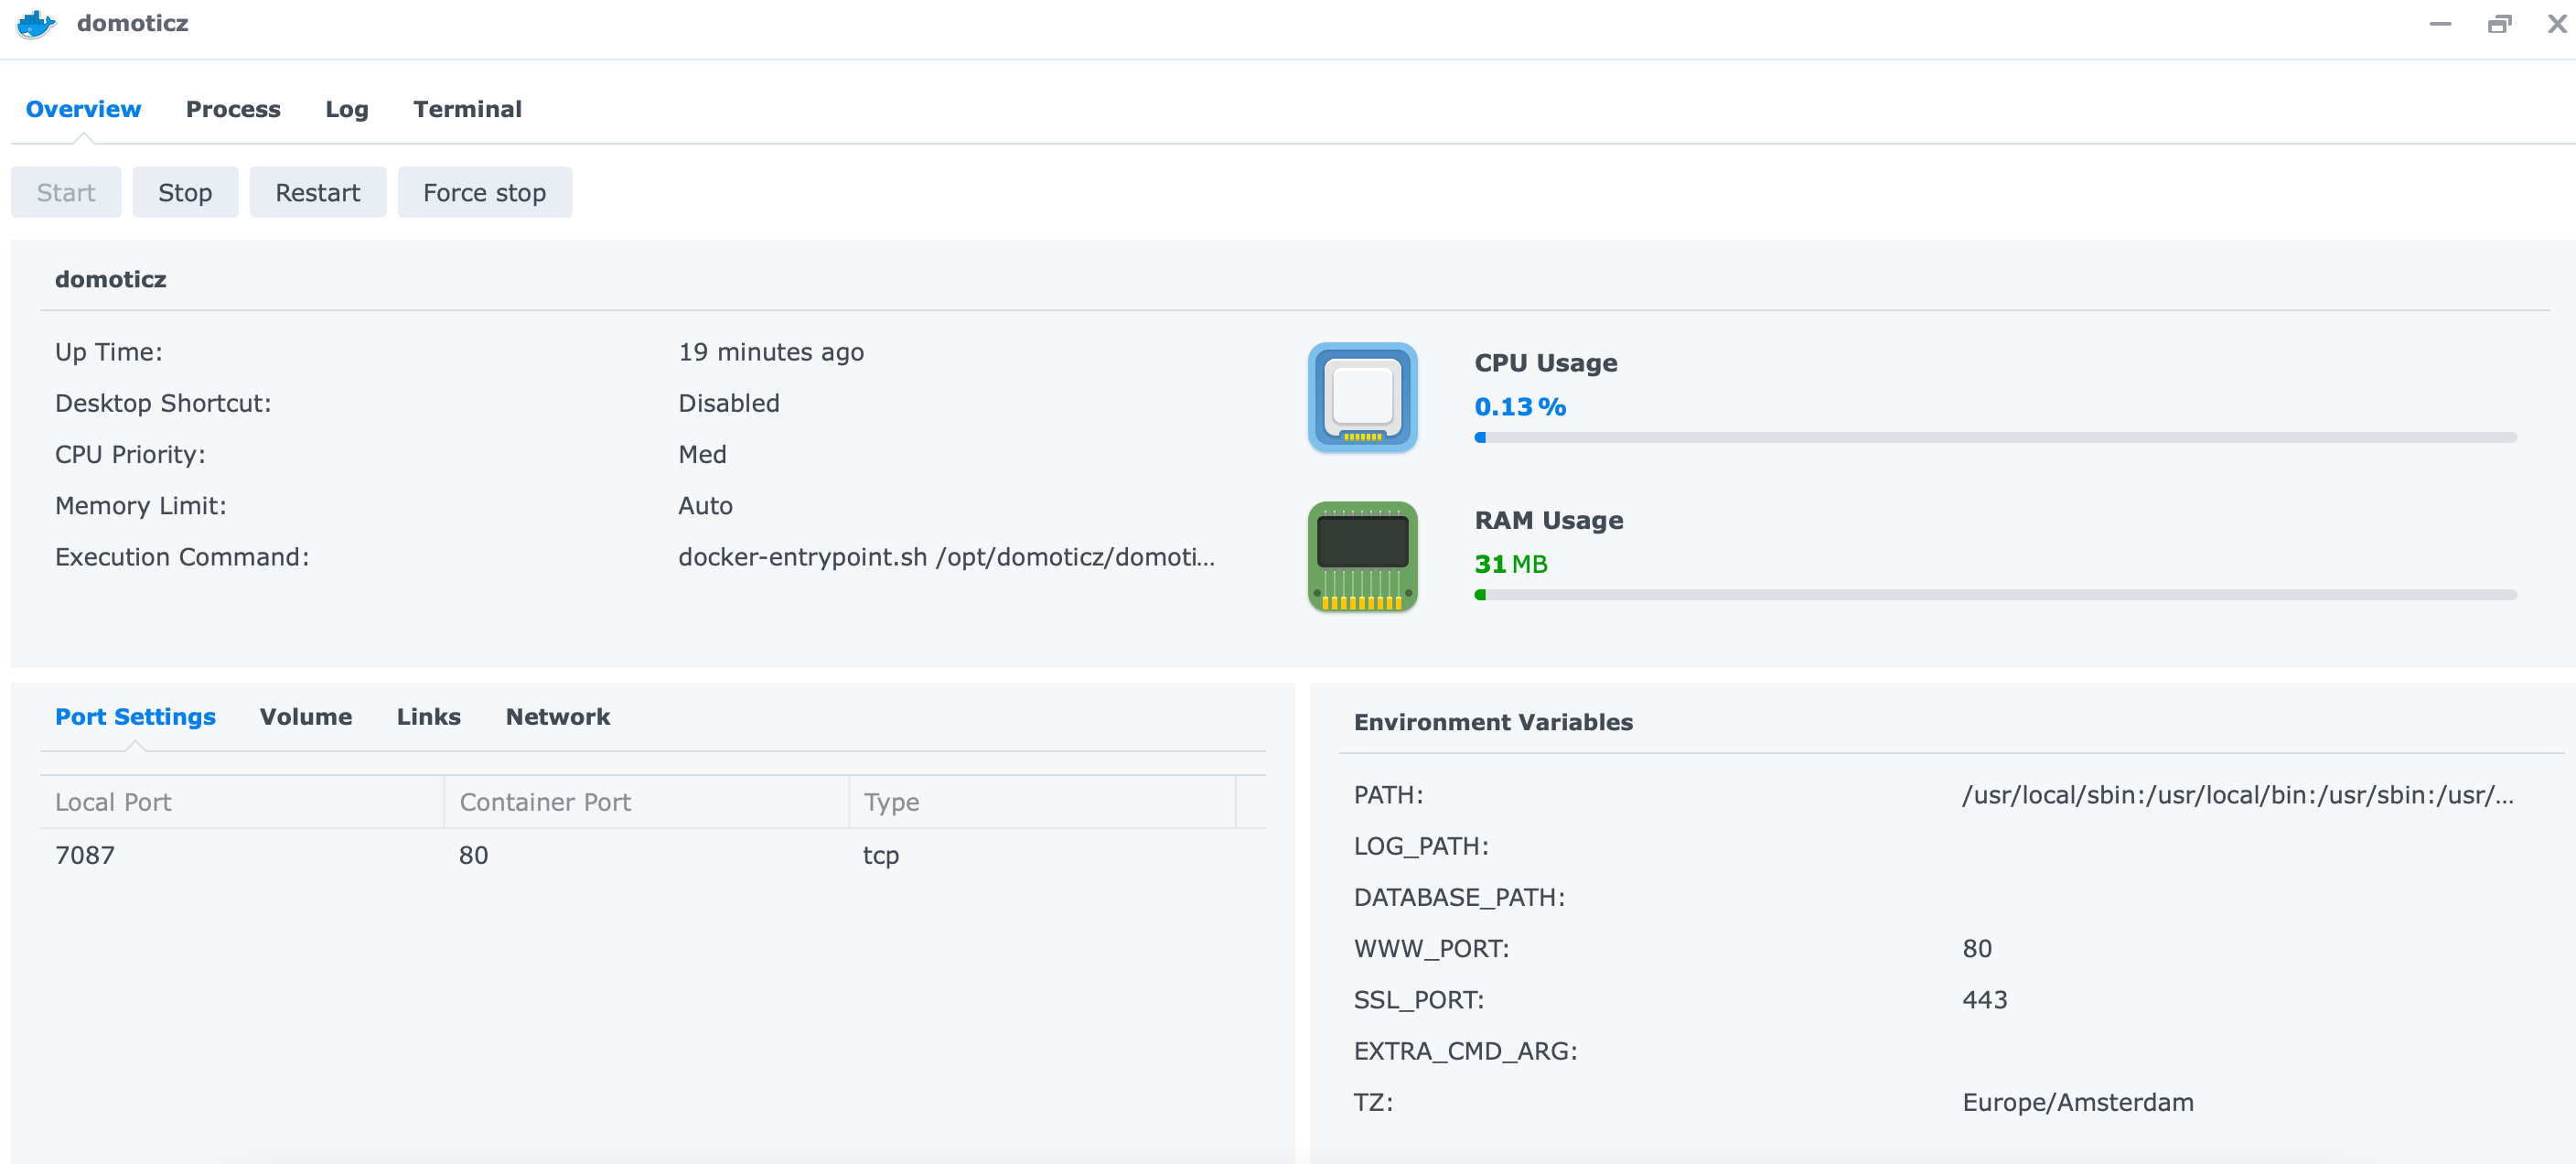Open the Process tab

coord(233,109)
